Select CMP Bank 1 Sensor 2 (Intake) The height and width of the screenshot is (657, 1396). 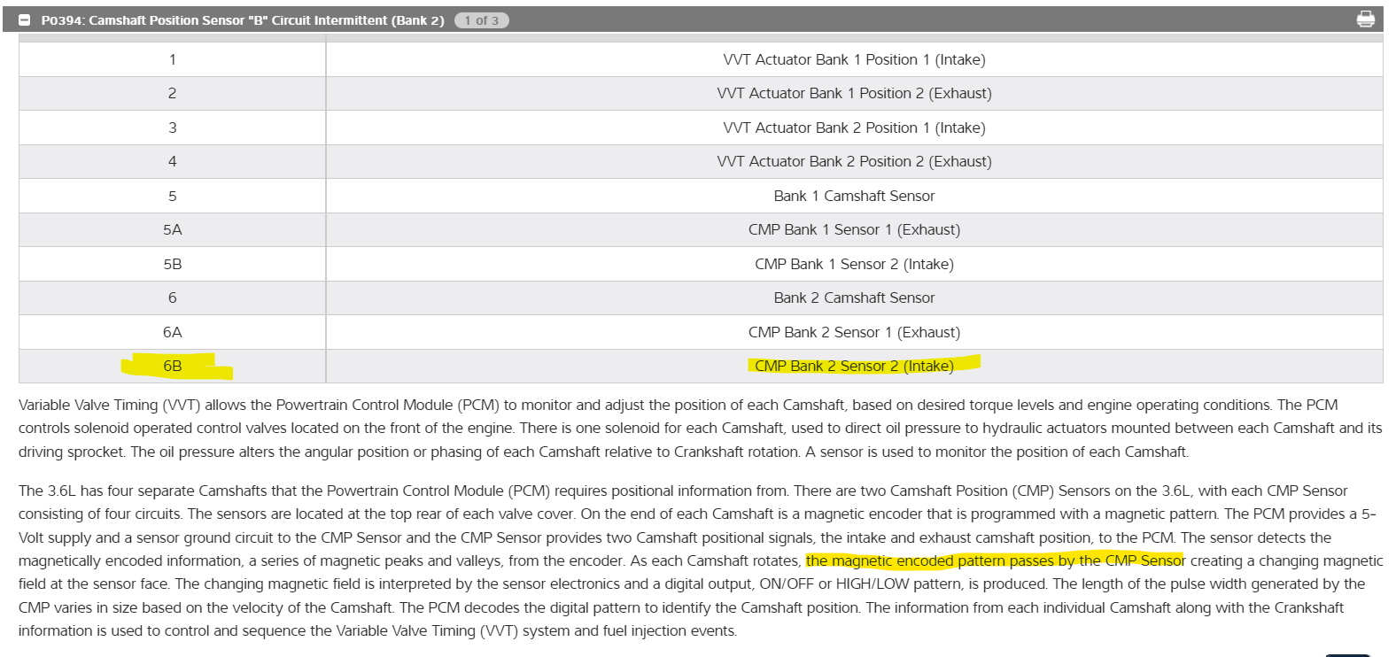(x=854, y=264)
